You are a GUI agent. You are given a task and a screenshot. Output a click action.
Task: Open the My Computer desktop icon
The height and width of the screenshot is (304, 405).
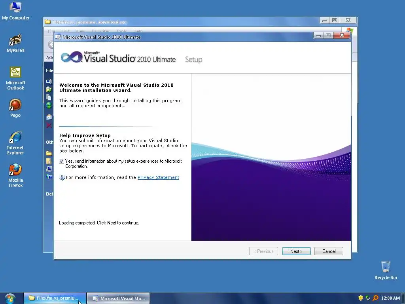[x=15, y=10]
